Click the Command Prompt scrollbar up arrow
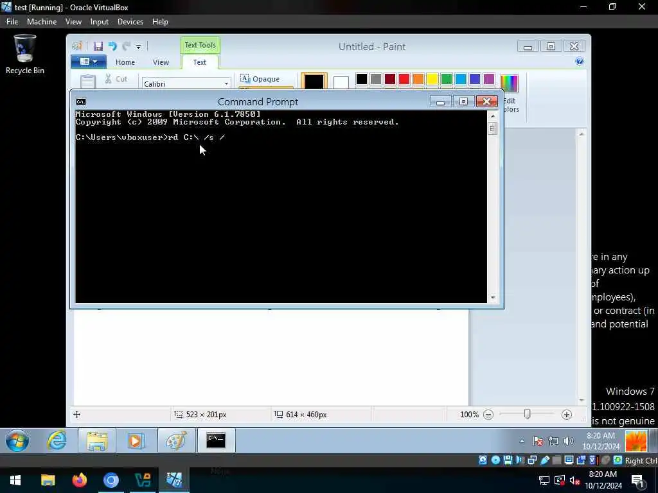658x493 pixels. [x=493, y=116]
